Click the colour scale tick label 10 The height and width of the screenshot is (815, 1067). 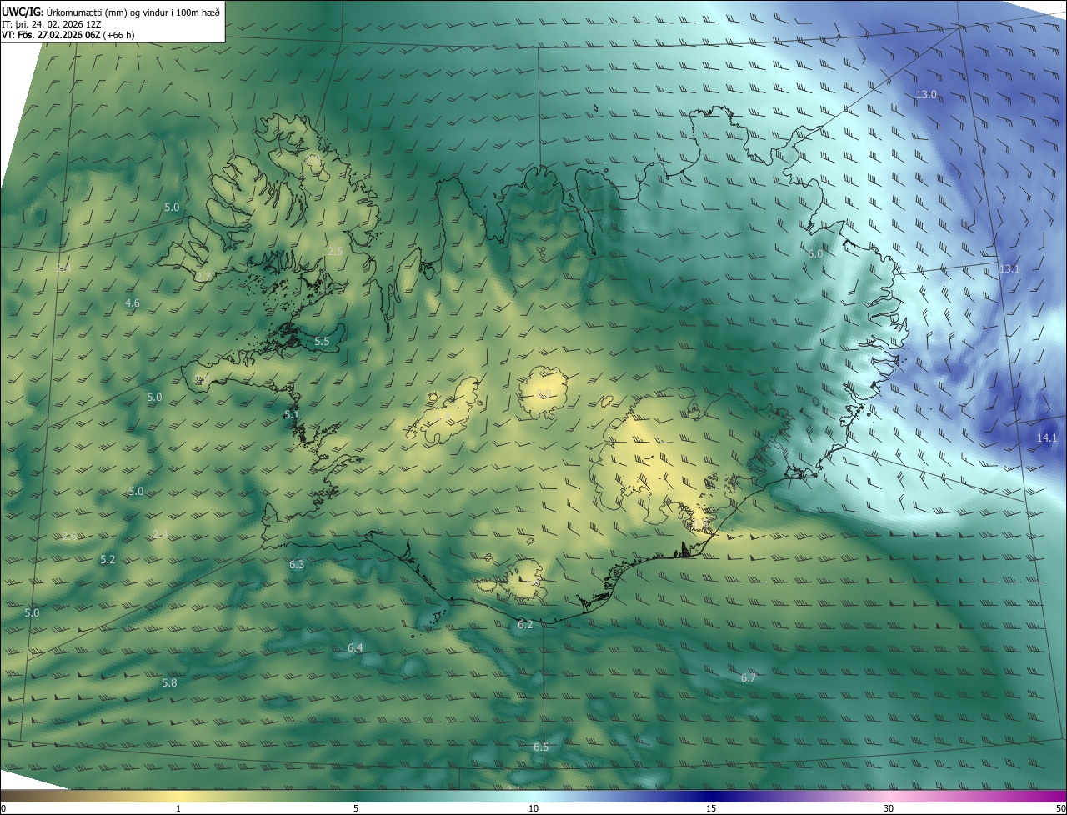click(x=533, y=809)
